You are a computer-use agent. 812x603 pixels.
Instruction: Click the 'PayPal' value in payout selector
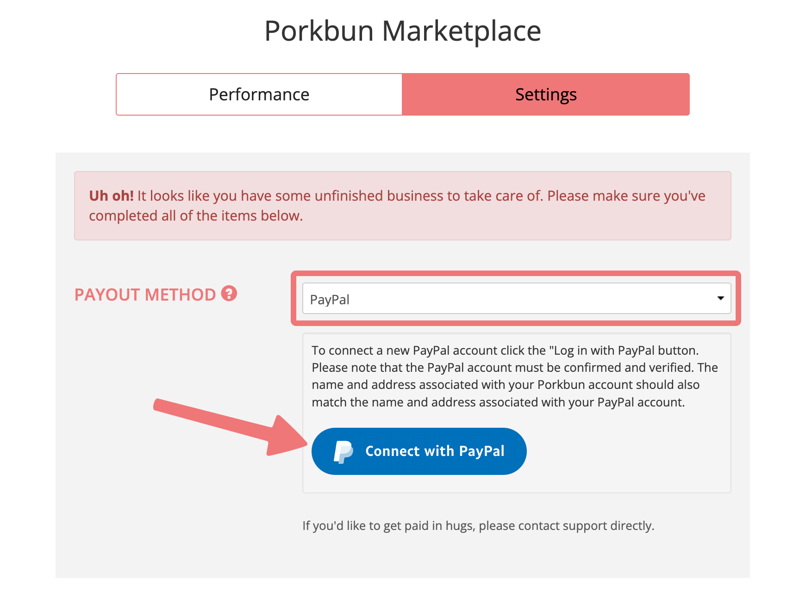(330, 300)
